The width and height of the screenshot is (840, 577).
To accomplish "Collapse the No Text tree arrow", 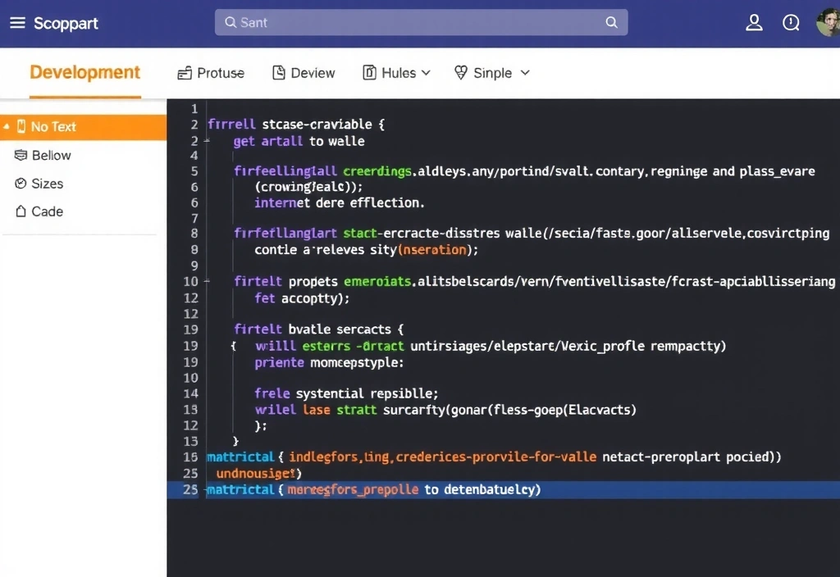I will coord(8,127).
